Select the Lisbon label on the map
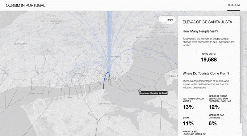The width and height of the screenshot is (247, 136). point(111,79)
